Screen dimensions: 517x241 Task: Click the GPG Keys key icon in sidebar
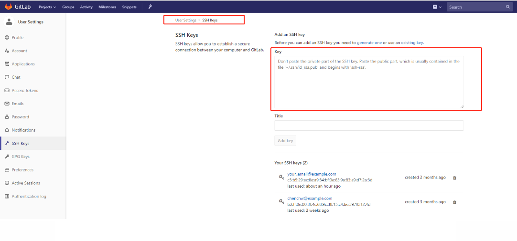[x=7, y=157]
